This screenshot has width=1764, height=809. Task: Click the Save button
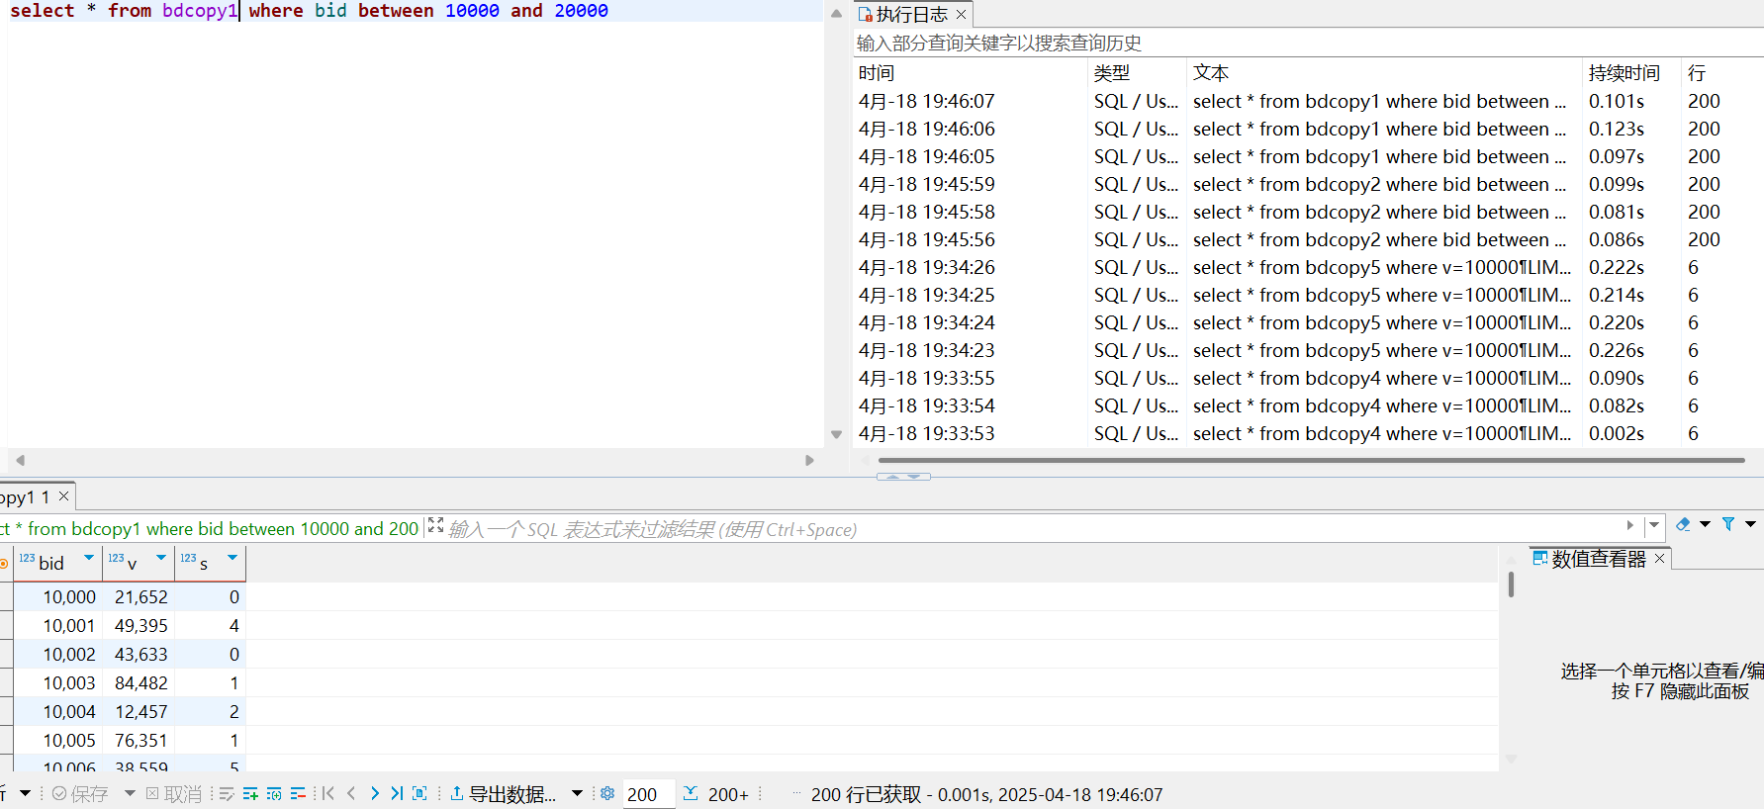pos(80,794)
